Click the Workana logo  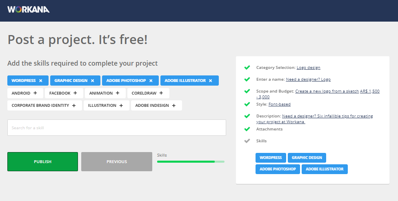pyautogui.click(x=29, y=9)
